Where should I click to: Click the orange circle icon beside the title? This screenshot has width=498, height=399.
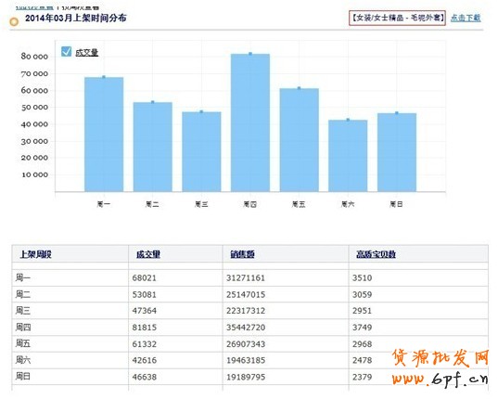click(14, 21)
